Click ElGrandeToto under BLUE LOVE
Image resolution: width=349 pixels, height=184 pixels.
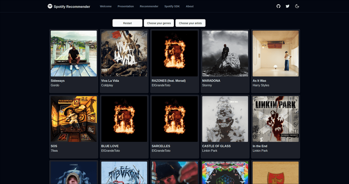click(111, 151)
